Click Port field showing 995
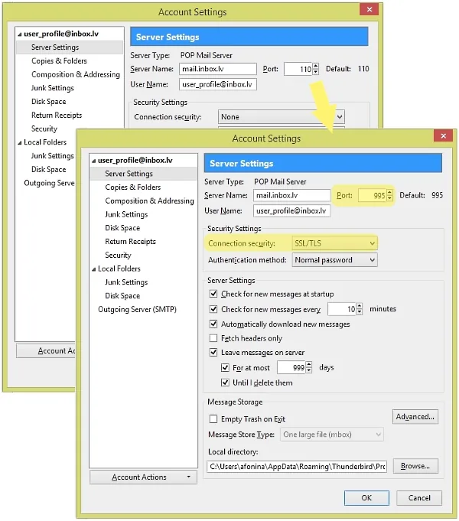Image resolution: width=459 pixels, height=521 pixels. 373,195
